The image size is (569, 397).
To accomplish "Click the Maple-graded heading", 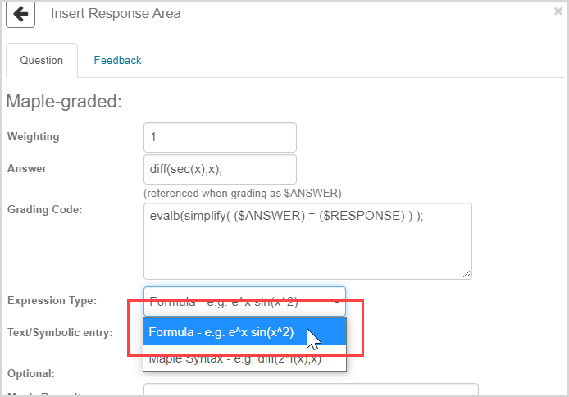I will [x=63, y=102].
